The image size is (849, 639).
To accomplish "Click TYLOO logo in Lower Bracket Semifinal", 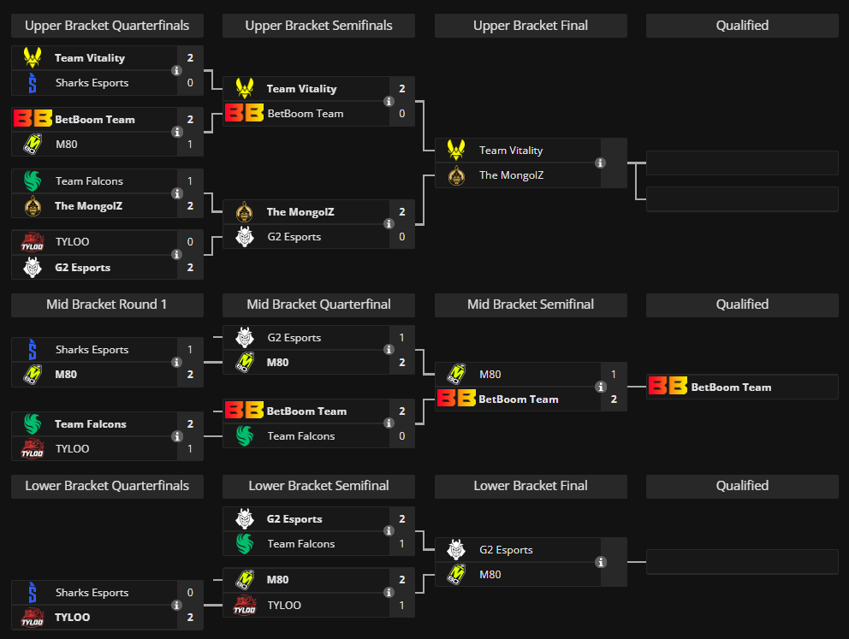I will point(245,606).
